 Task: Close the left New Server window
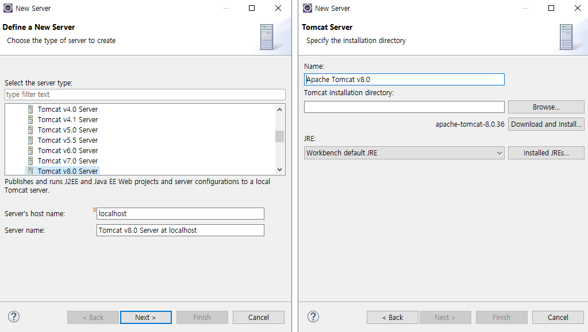pos(278,8)
